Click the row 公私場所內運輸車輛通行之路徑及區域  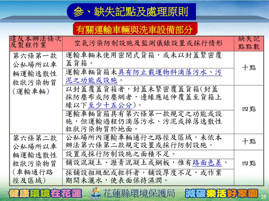tap(148, 142)
